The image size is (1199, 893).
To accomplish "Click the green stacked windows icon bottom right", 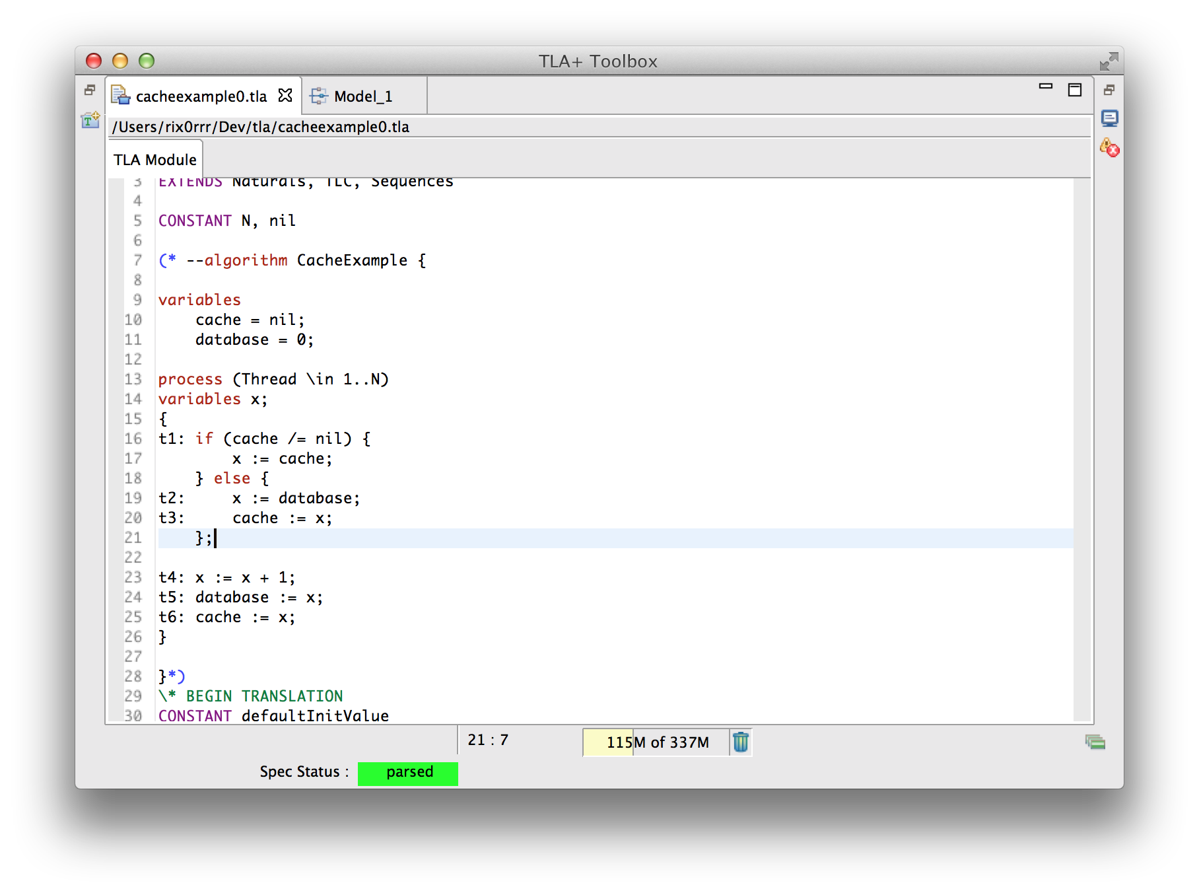I will 1096,742.
